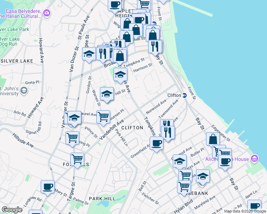
Task: Select the Harrison St street label
Action: (143, 68)
